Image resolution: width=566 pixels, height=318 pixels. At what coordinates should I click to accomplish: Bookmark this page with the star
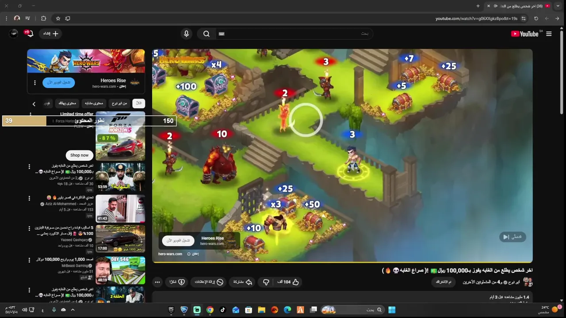[58, 19]
